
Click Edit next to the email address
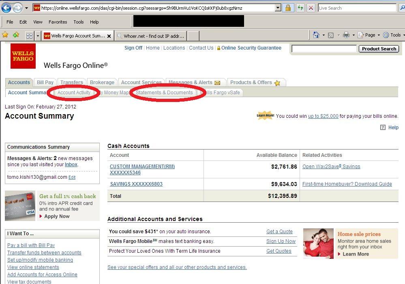pos(72,177)
